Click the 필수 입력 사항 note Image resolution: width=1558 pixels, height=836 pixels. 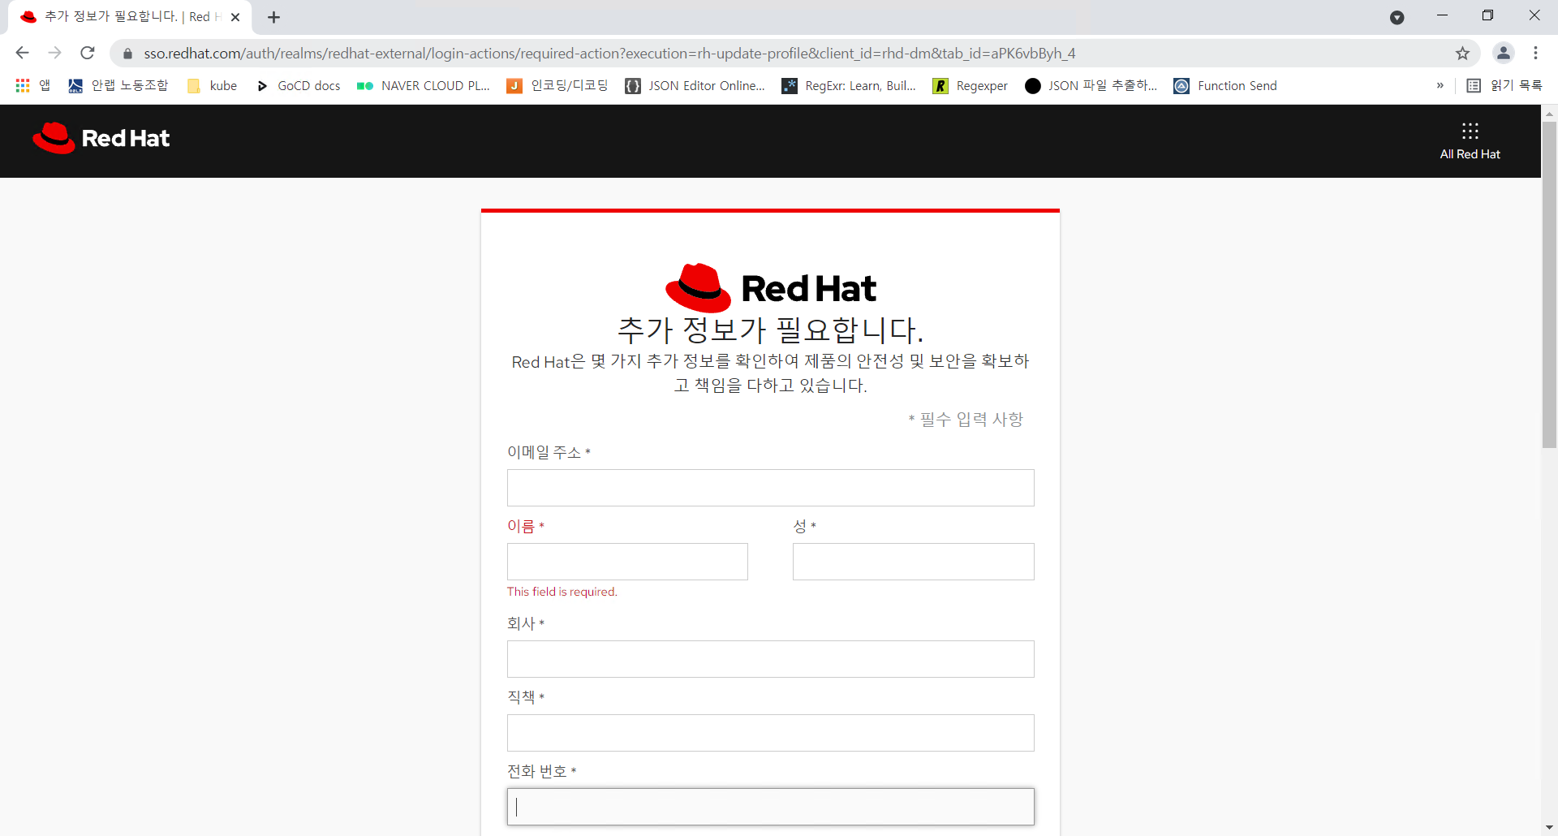966,420
